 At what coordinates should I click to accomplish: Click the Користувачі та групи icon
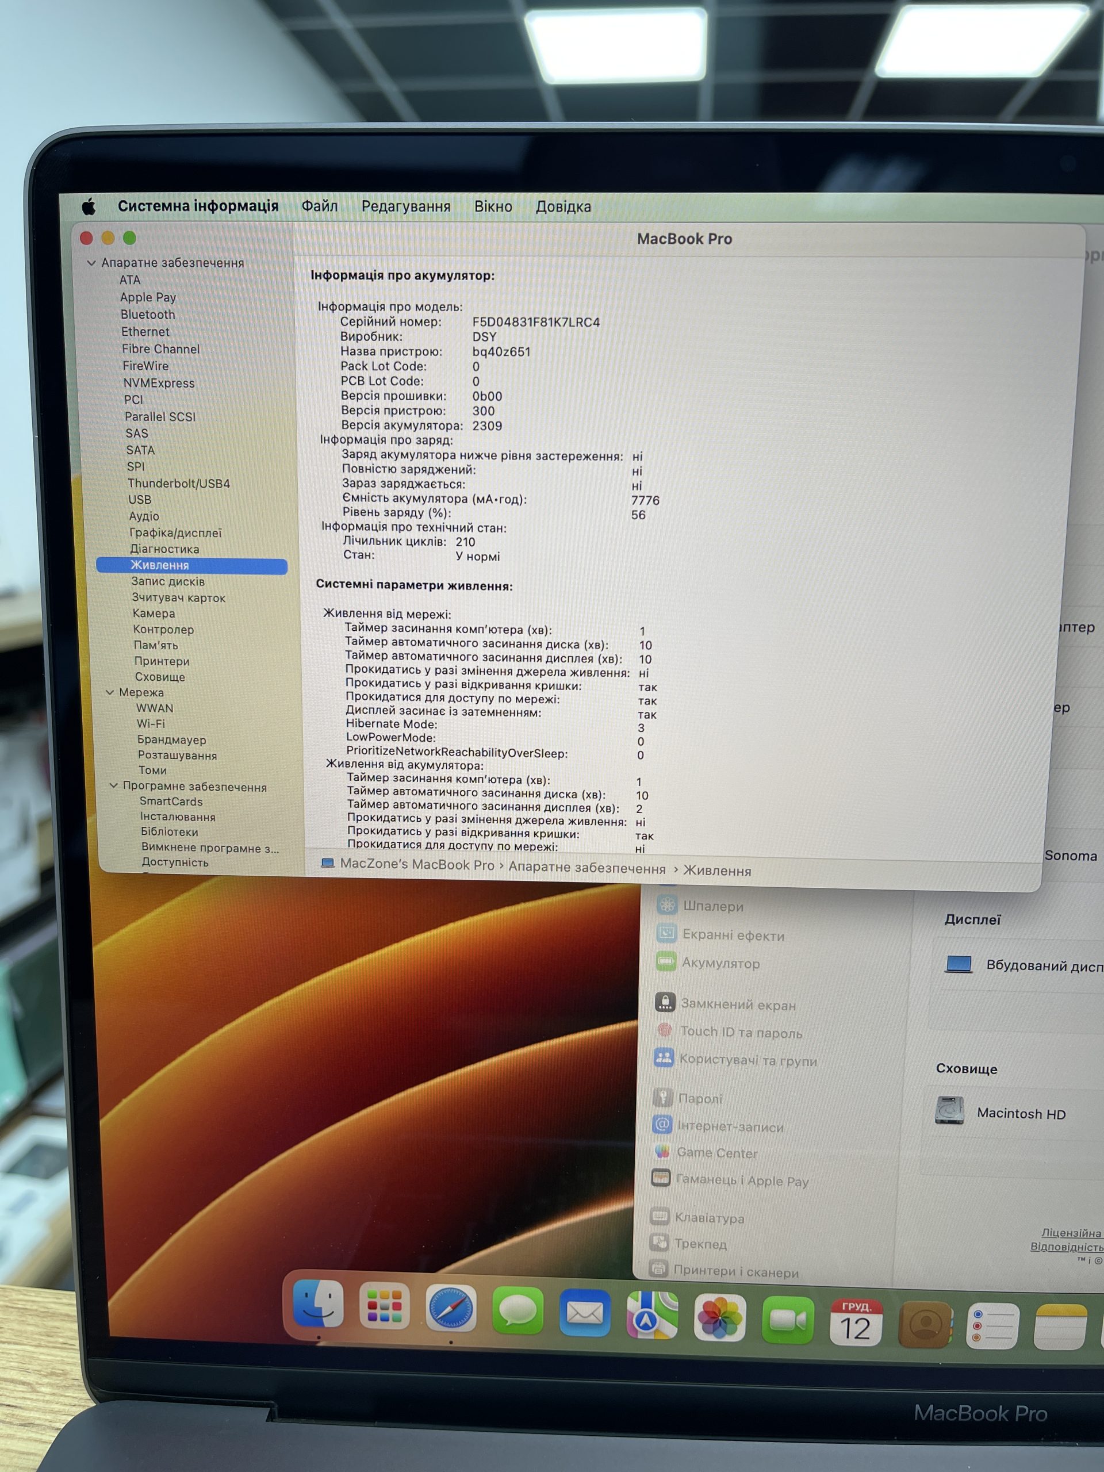(664, 1058)
